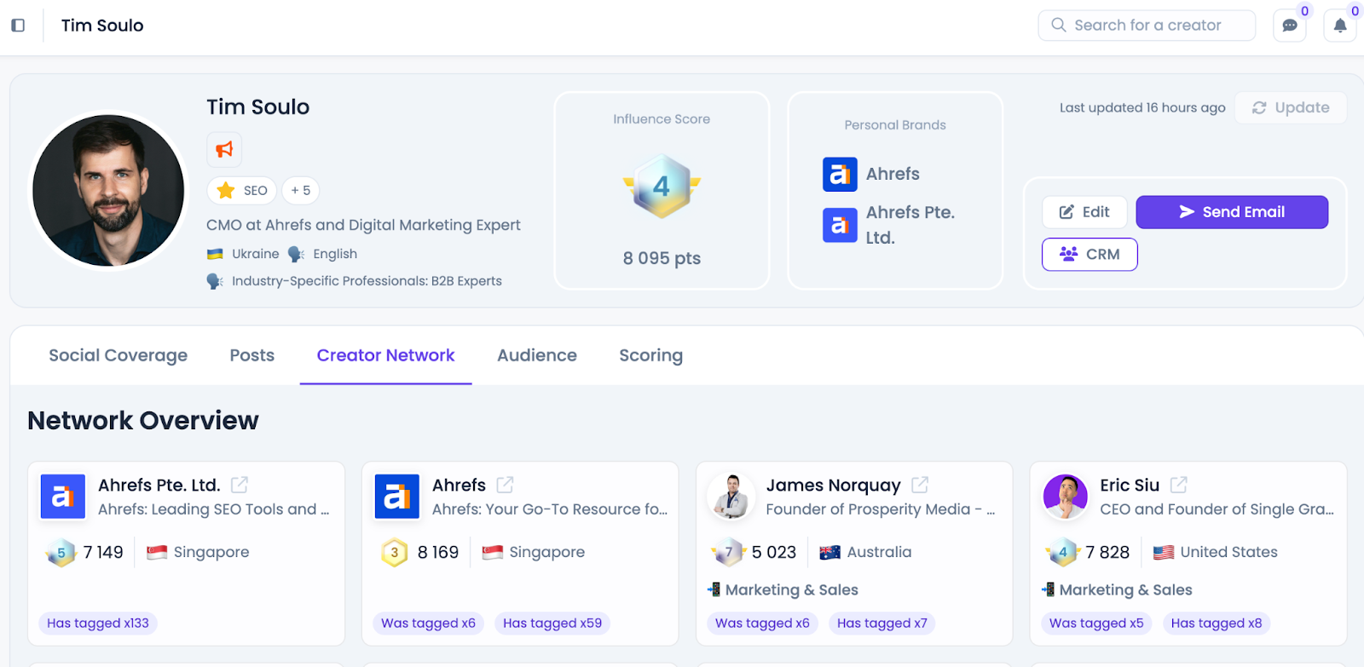Click score badge 3 on Ahrefs card

[395, 553]
